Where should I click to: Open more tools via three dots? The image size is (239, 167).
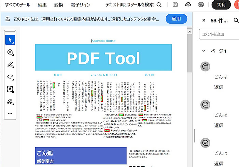(10, 113)
